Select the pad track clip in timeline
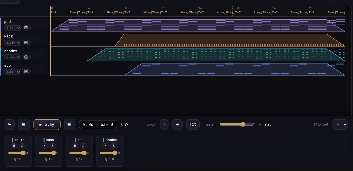Screen dimensions: 353x171 pos(198,25)
